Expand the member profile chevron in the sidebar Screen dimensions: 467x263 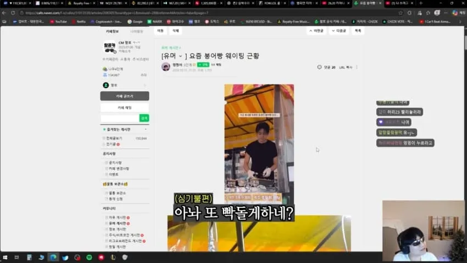click(x=145, y=85)
